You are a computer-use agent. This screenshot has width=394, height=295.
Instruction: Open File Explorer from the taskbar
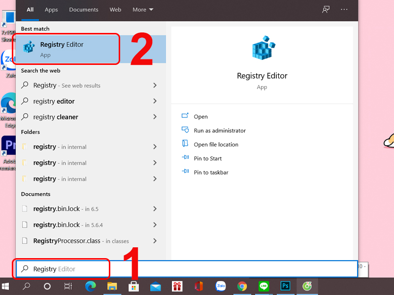coord(112,286)
